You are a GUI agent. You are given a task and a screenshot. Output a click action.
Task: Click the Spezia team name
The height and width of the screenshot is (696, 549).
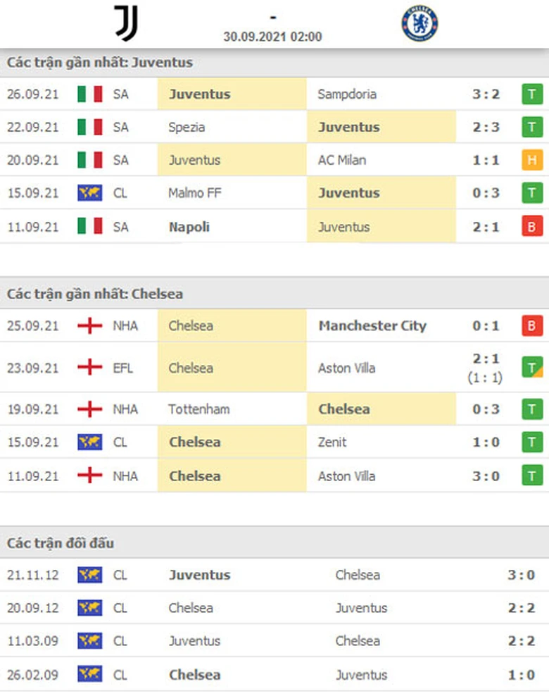pyautogui.click(x=187, y=127)
